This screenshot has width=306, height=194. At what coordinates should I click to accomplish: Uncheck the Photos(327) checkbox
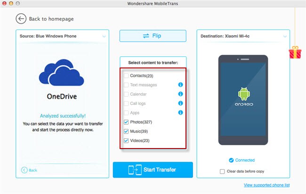point(126,122)
